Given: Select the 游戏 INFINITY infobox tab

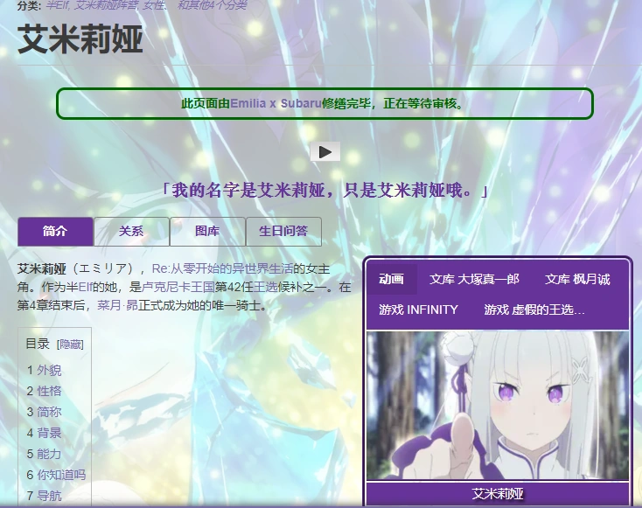Looking at the screenshot, I should tap(418, 310).
